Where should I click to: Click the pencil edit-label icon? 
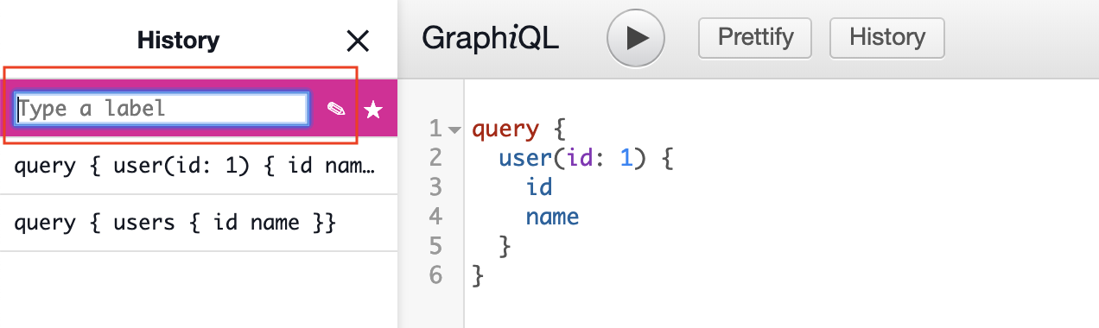[x=336, y=109]
